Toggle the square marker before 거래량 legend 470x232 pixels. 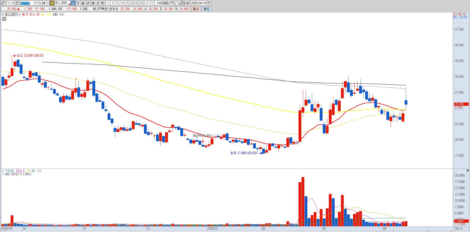coord(3,171)
